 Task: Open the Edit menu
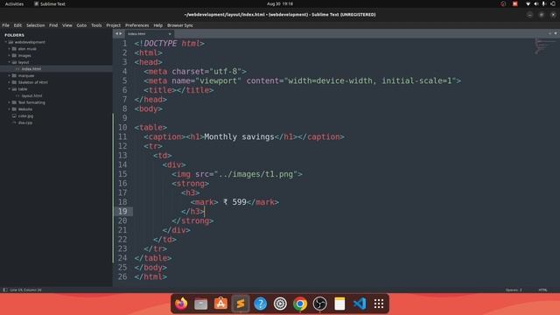pyautogui.click(x=17, y=25)
